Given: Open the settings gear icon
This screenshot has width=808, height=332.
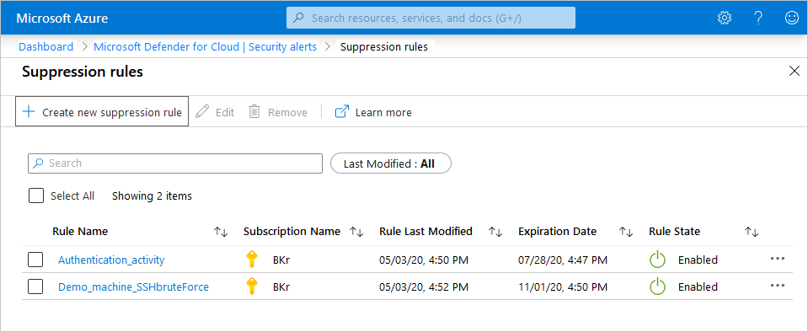Looking at the screenshot, I should click(x=725, y=18).
